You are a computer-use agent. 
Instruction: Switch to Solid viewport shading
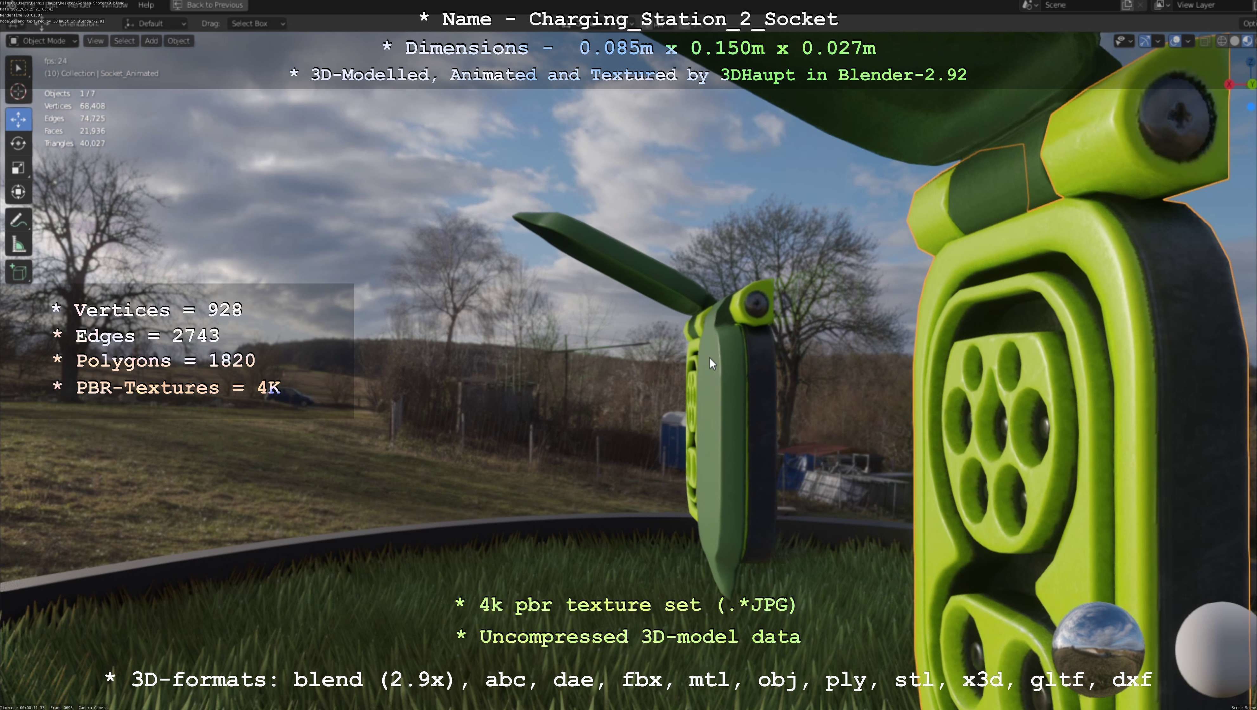(1234, 41)
